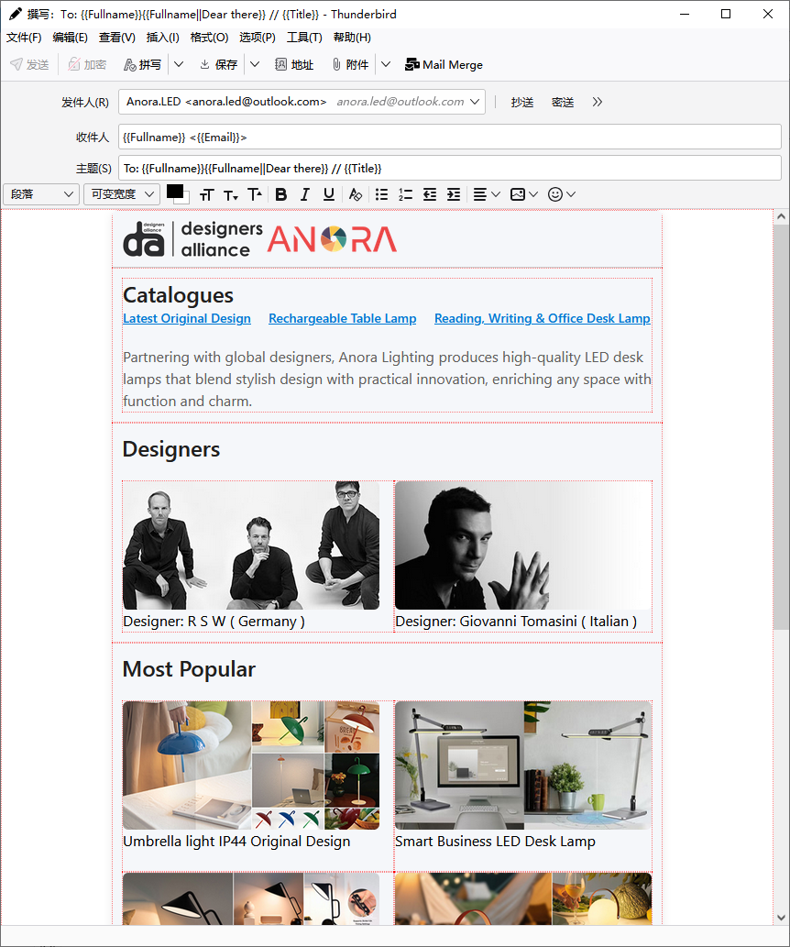Viewport: 790px width, 947px height.
Task: Decrease the font size
Action: coord(231,194)
